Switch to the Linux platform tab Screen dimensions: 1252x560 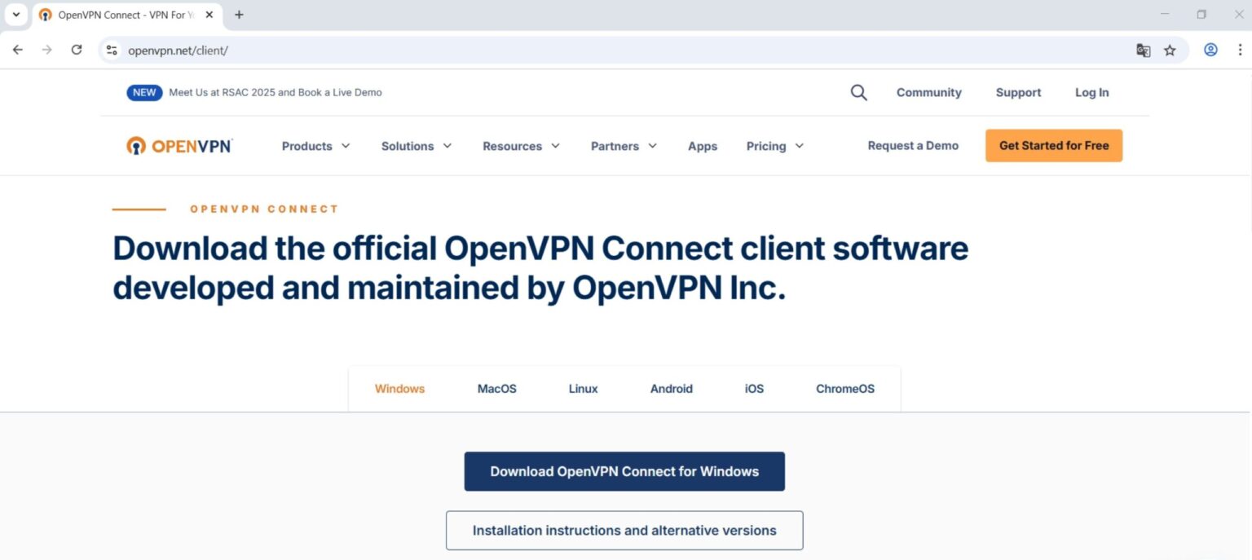(583, 389)
